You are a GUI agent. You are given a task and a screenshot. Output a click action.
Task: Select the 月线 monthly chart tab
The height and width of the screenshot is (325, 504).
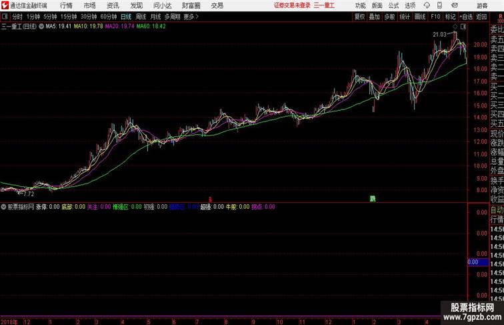(x=155, y=17)
